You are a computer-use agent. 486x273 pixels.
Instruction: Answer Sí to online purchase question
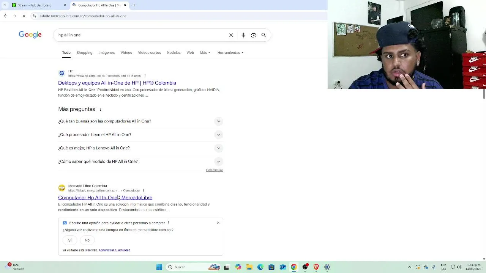click(70, 240)
